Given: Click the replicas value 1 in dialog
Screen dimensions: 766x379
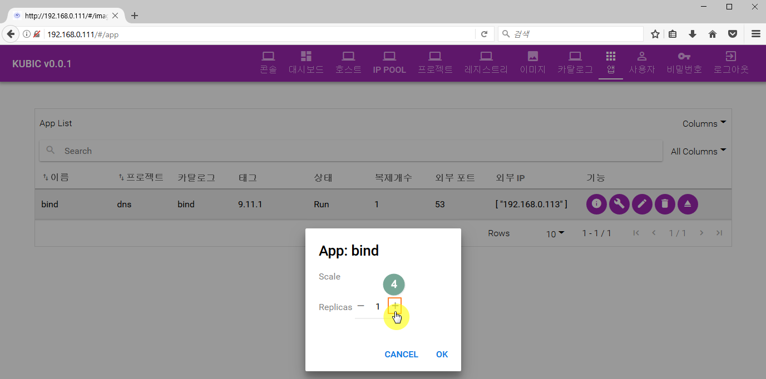Looking at the screenshot, I should (378, 306).
